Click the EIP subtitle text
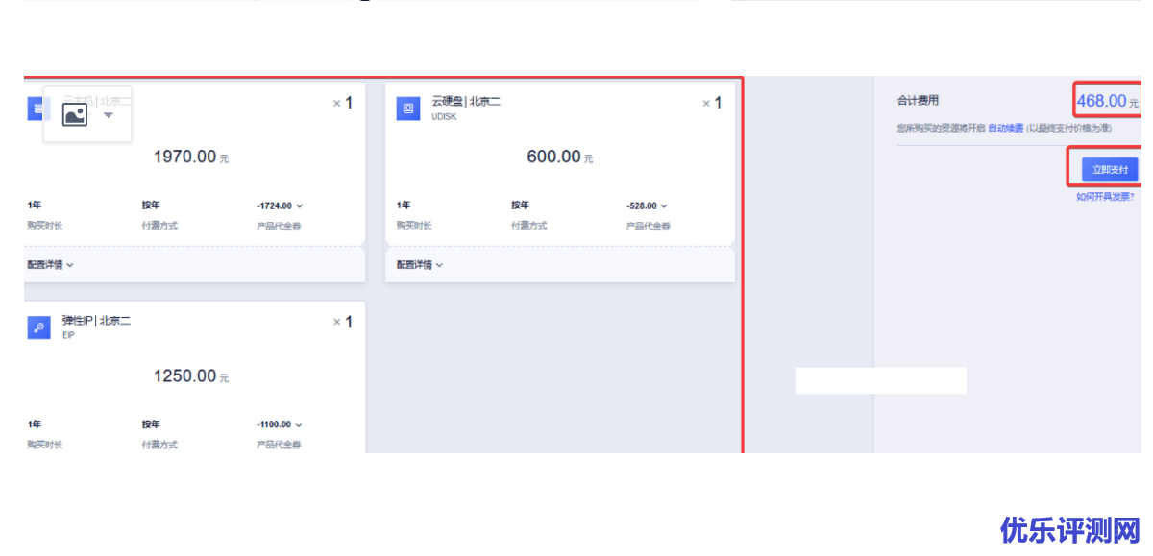The width and height of the screenshot is (1153, 556). (x=68, y=335)
